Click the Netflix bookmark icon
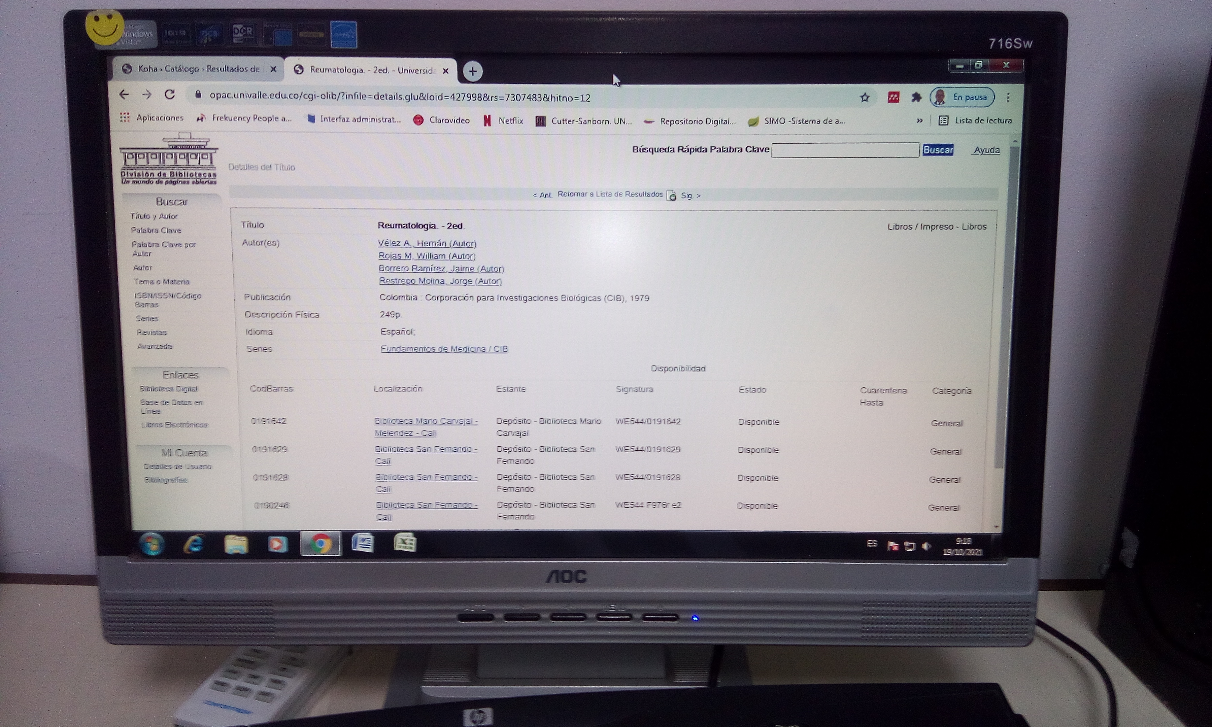The width and height of the screenshot is (1212, 727). tap(487, 120)
